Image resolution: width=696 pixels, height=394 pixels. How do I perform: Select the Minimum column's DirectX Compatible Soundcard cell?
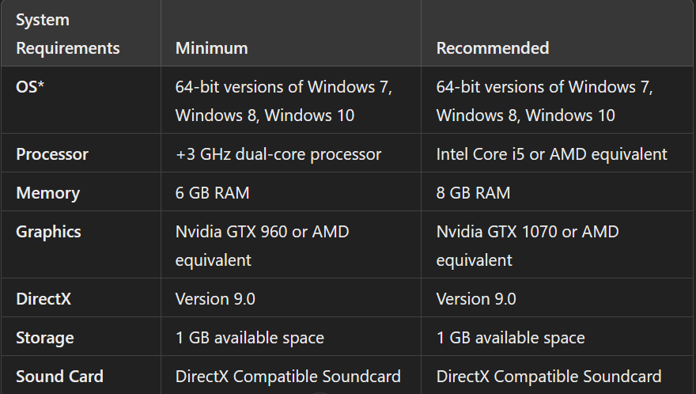[x=288, y=377]
